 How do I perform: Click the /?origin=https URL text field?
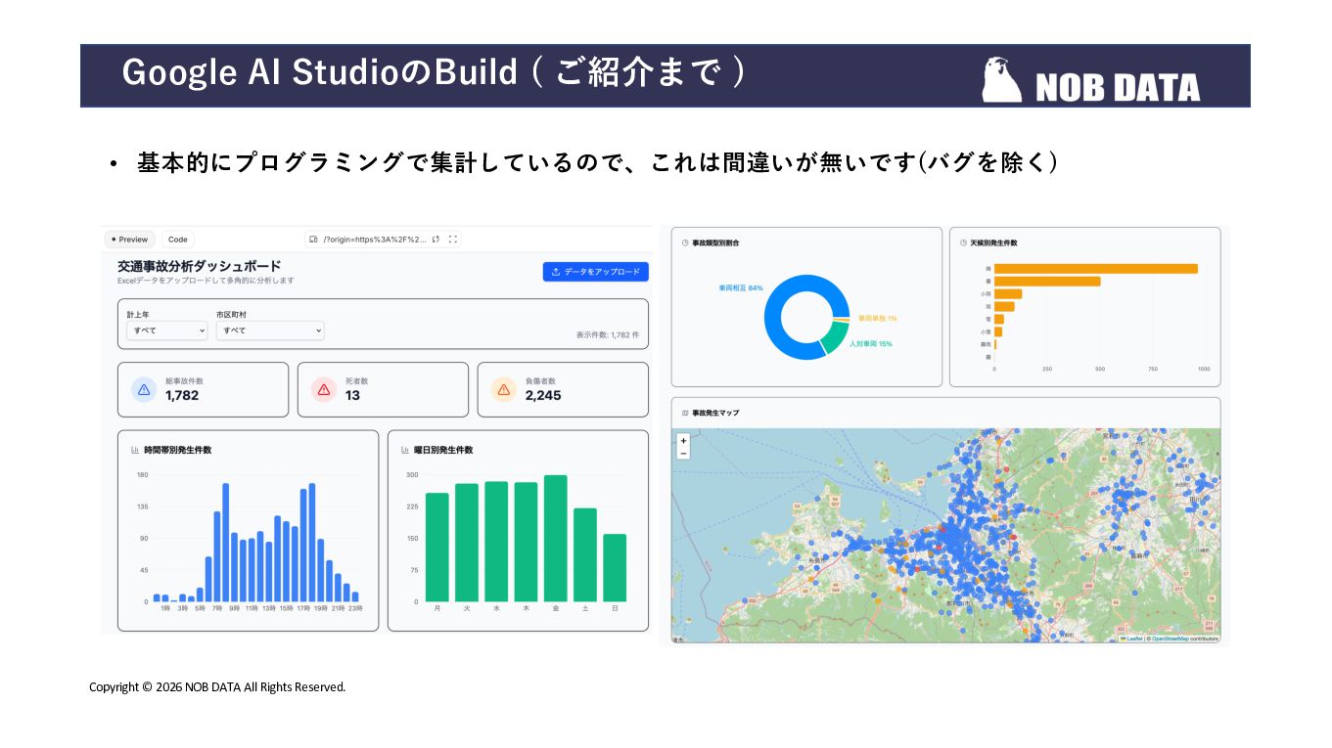(x=375, y=240)
